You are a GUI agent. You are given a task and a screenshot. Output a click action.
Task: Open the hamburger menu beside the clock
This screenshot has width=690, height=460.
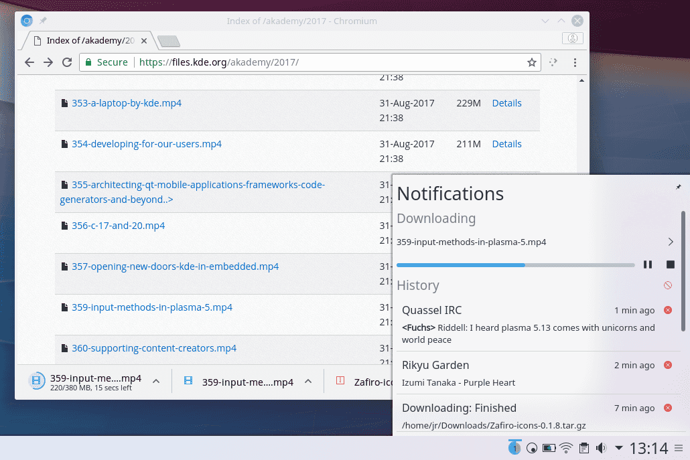[678, 447]
